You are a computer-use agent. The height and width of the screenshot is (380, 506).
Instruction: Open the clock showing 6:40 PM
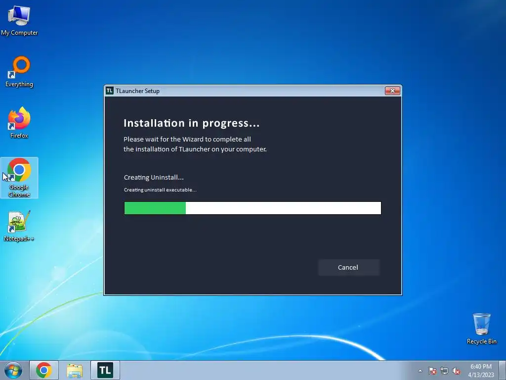click(481, 371)
